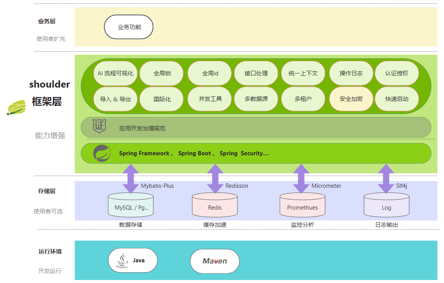Click the 认证授权 module
The image size is (444, 283).
[397, 73]
